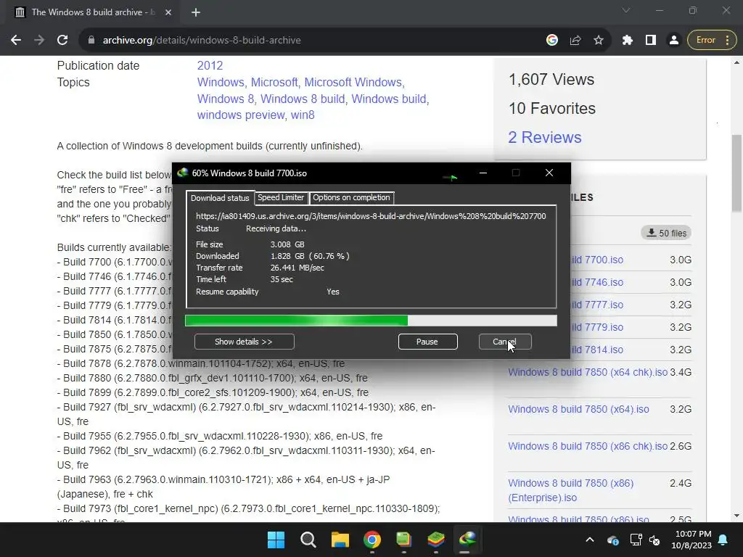
Task: Open BlueStacks on the taskbar
Action: (435, 540)
